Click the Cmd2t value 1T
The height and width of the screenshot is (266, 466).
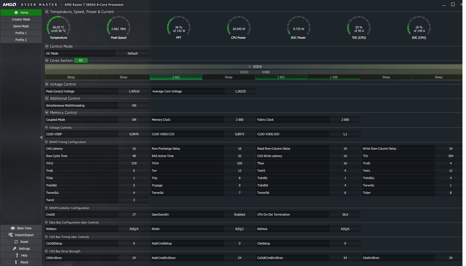pos(134,214)
